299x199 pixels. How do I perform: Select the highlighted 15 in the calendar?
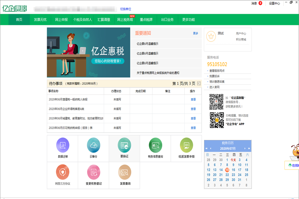[227, 170]
